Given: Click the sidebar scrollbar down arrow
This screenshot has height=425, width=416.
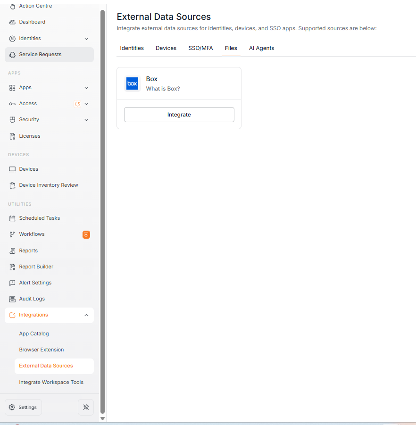Looking at the screenshot, I should [x=102, y=418].
